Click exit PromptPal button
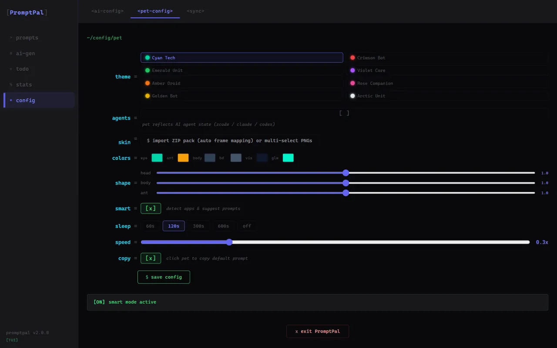557x348 pixels. click(x=318, y=331)
